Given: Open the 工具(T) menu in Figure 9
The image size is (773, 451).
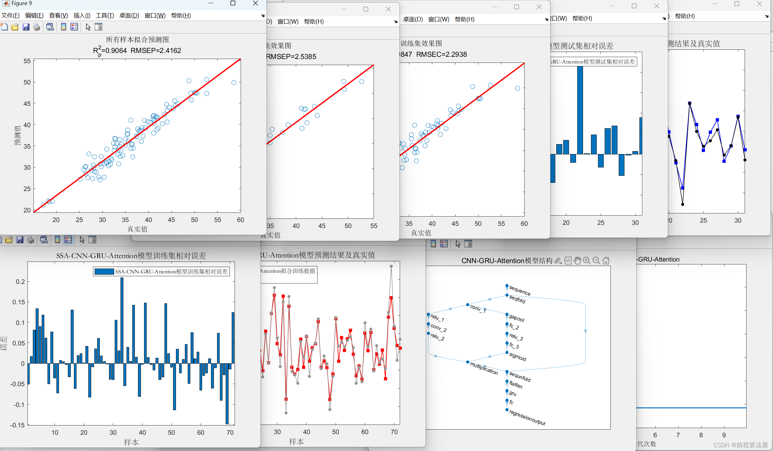Looking at the screenshot, I should tap(105, 16).
